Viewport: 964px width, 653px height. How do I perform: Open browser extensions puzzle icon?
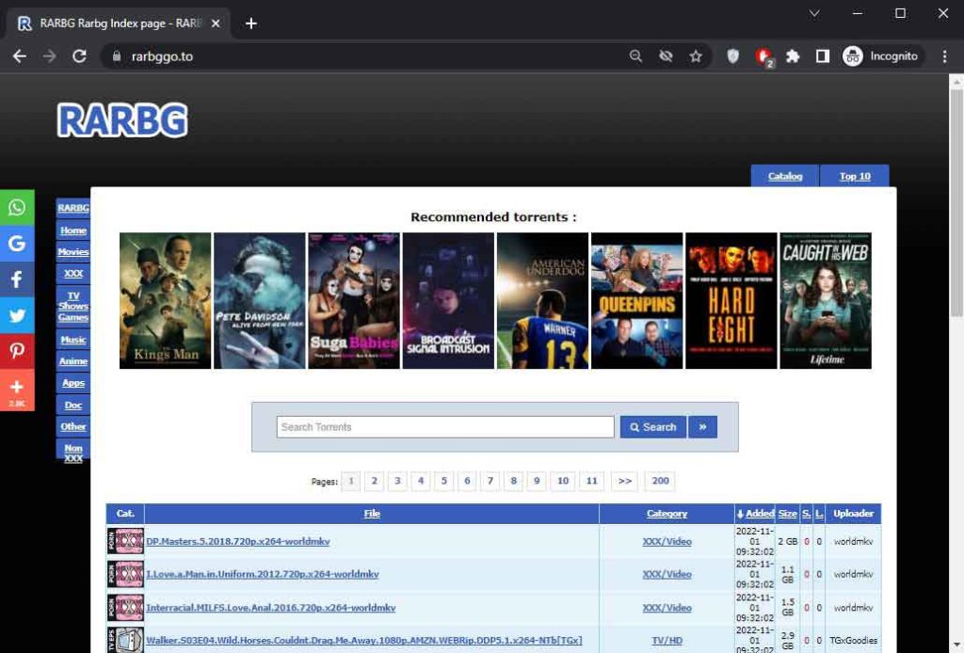click(x=793, y=56)
